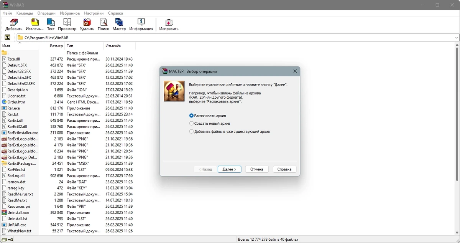Image resolution: width=460 pixels, height=243 pixels.
Task: Select the ReadMe.rus.txt file name
Action: pos(20,194)
